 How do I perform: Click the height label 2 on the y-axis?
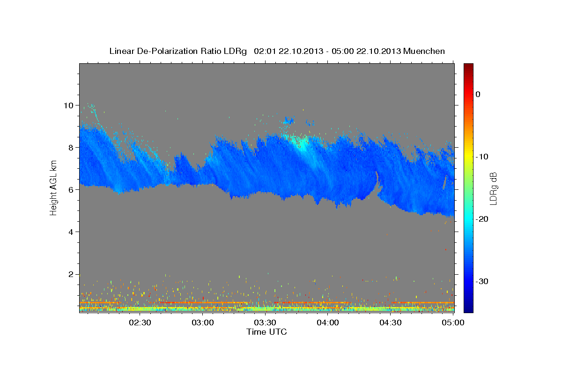(x=71, y=274)
